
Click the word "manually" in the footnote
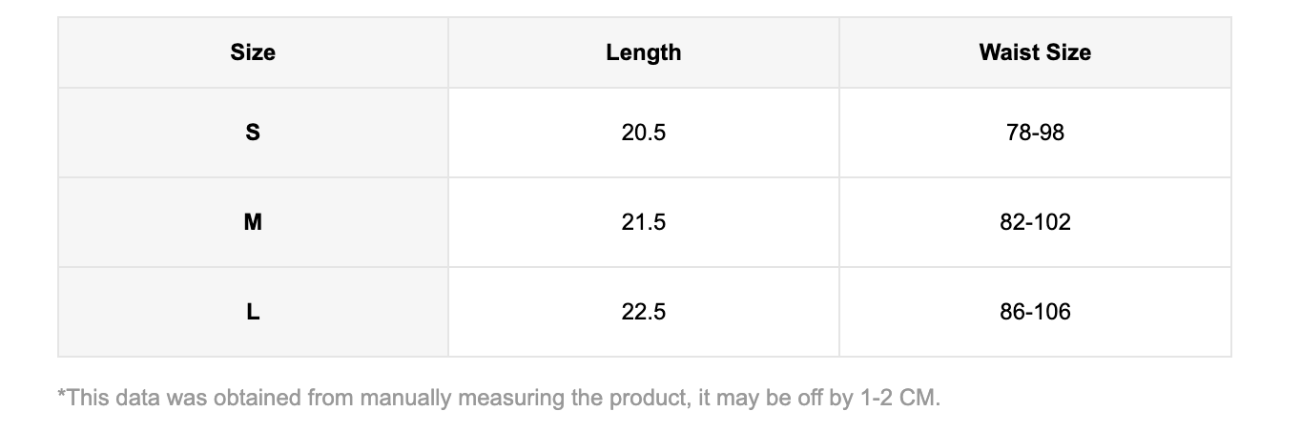tap(406, 398)
